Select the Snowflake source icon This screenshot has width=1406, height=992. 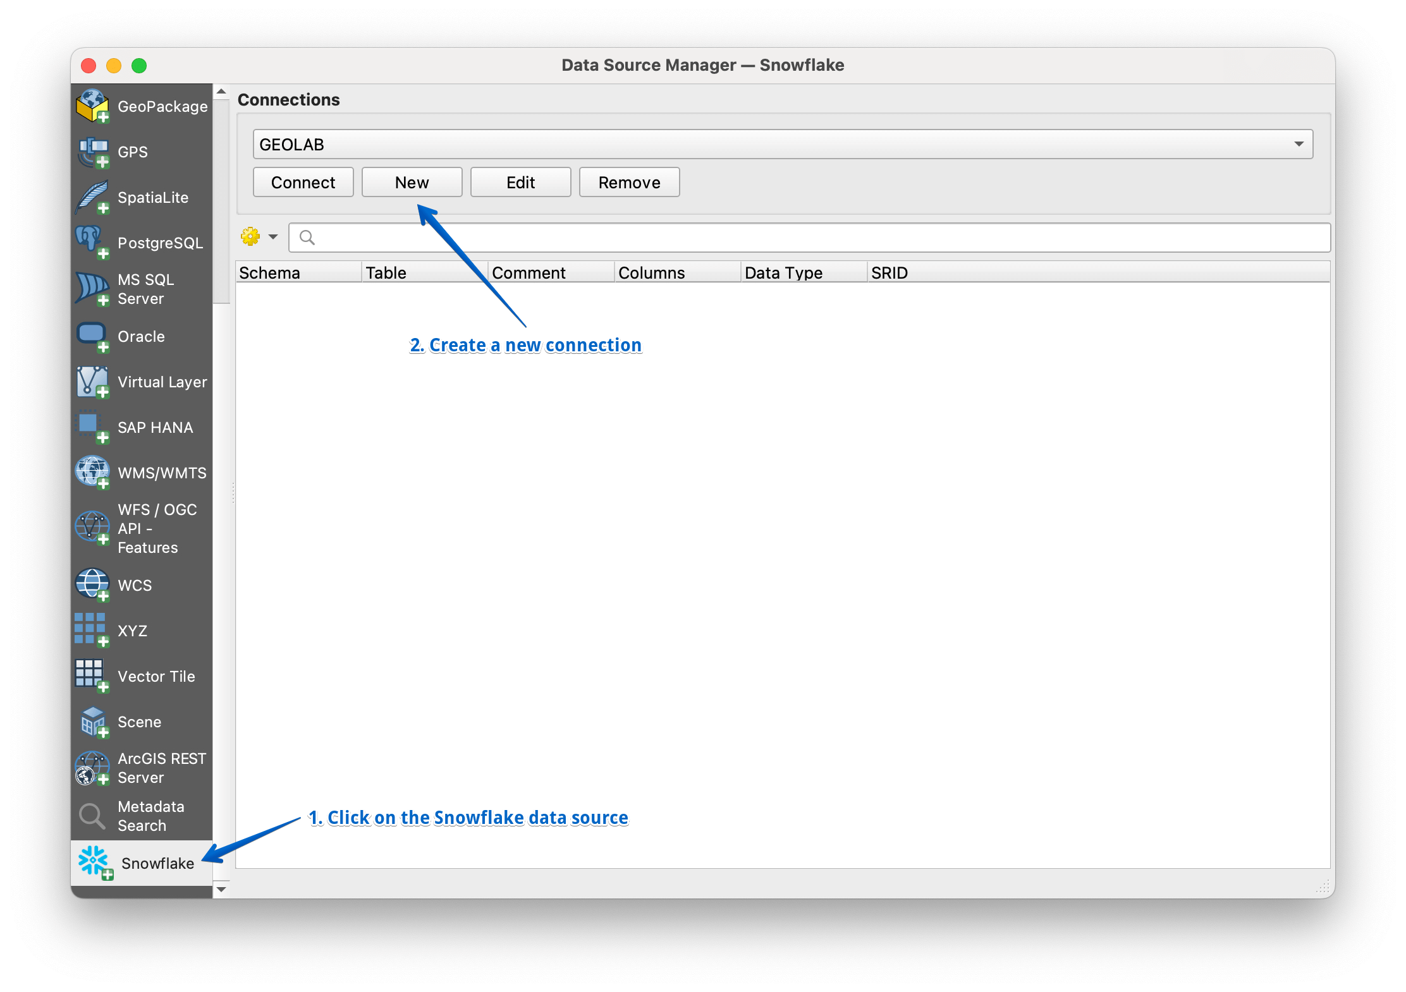click(x=95, y=863)
